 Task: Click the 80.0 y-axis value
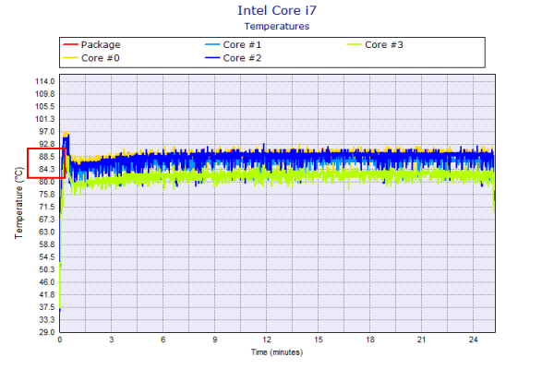pos(47,182)
